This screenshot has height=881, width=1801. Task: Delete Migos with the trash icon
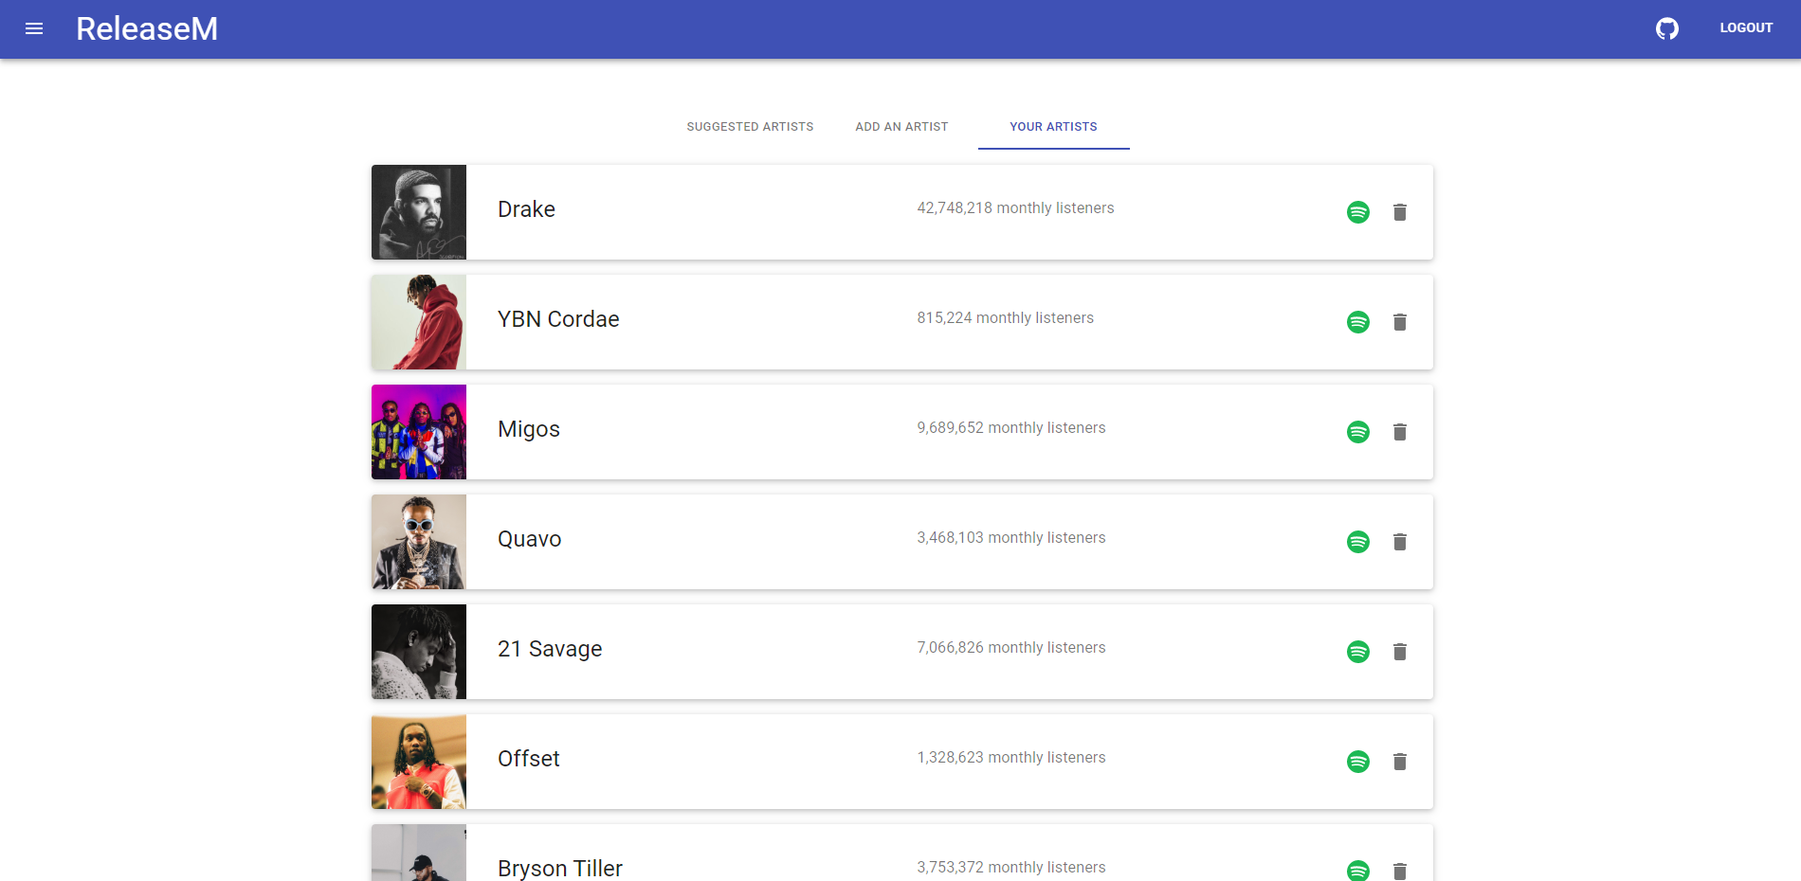[x=1400, y=432]
